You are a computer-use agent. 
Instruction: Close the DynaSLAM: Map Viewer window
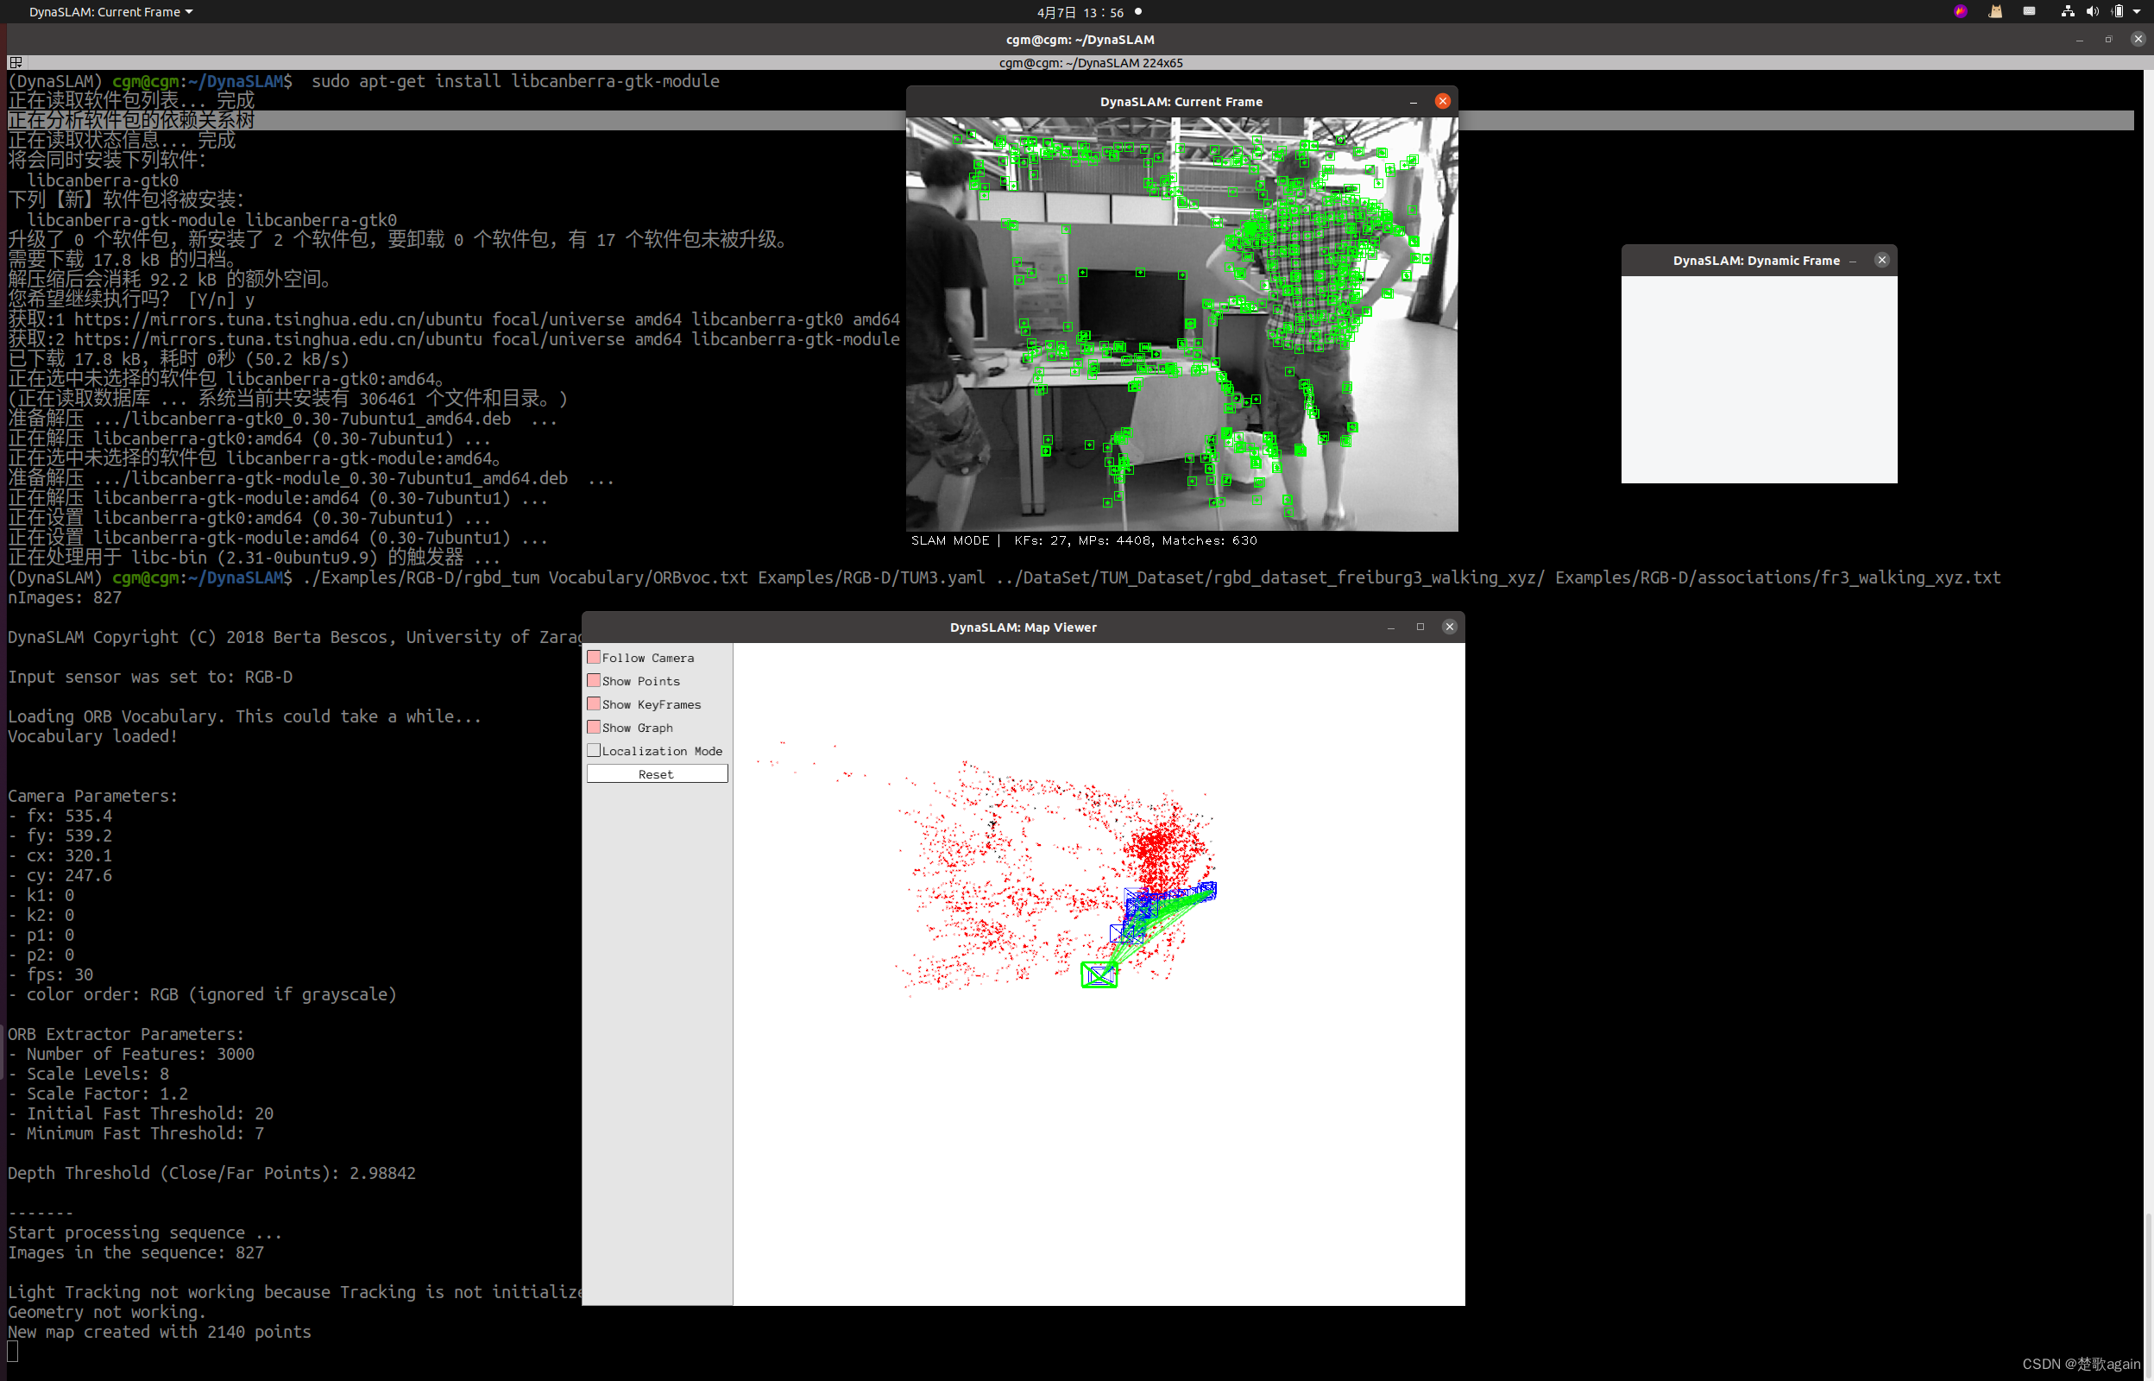[1450, 627]
